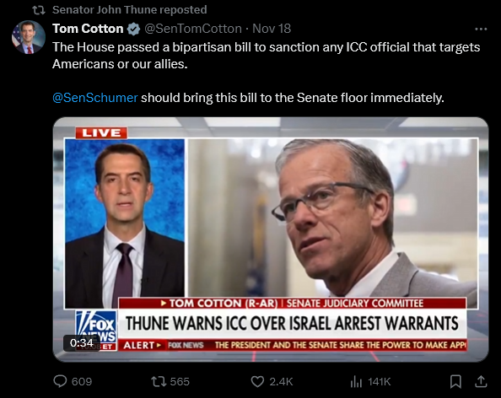
Task: Click the @SenSchumer mention link
Action: point(95,98)
